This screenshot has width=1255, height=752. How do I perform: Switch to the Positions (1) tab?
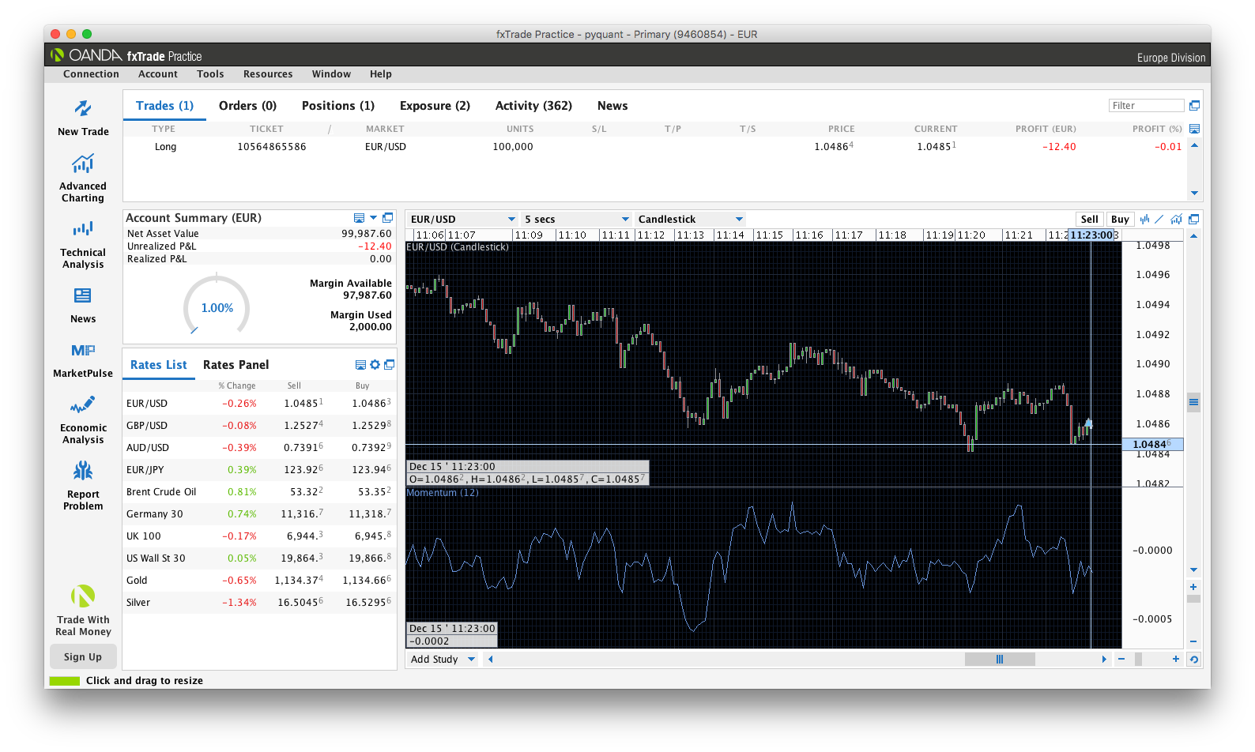coord(338,106)
